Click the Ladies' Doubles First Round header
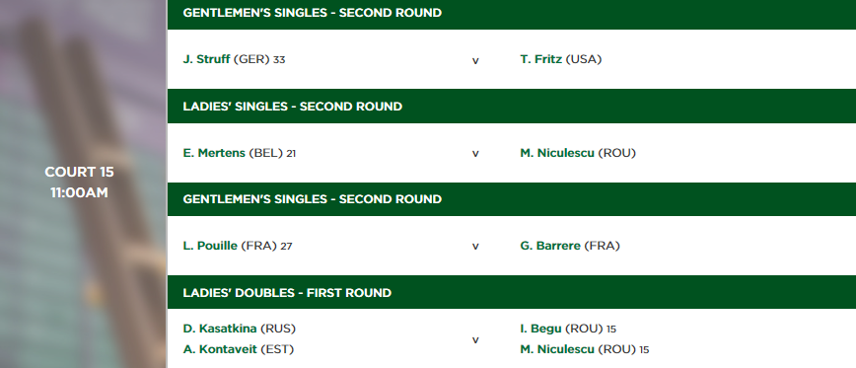The height and width of the screenshot is (368, 856). click(512, 293)
